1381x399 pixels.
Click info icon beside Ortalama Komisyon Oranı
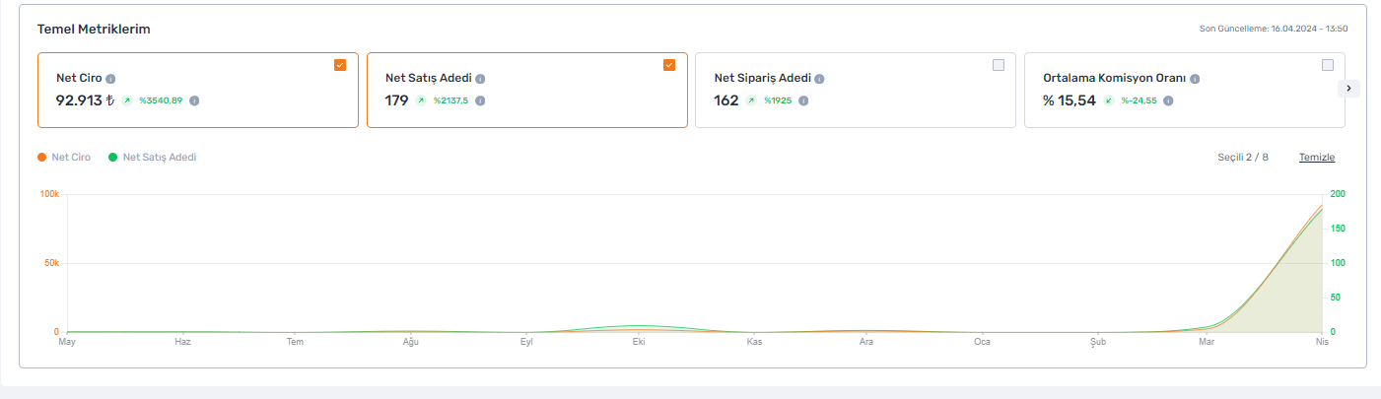click(1195, 79)
